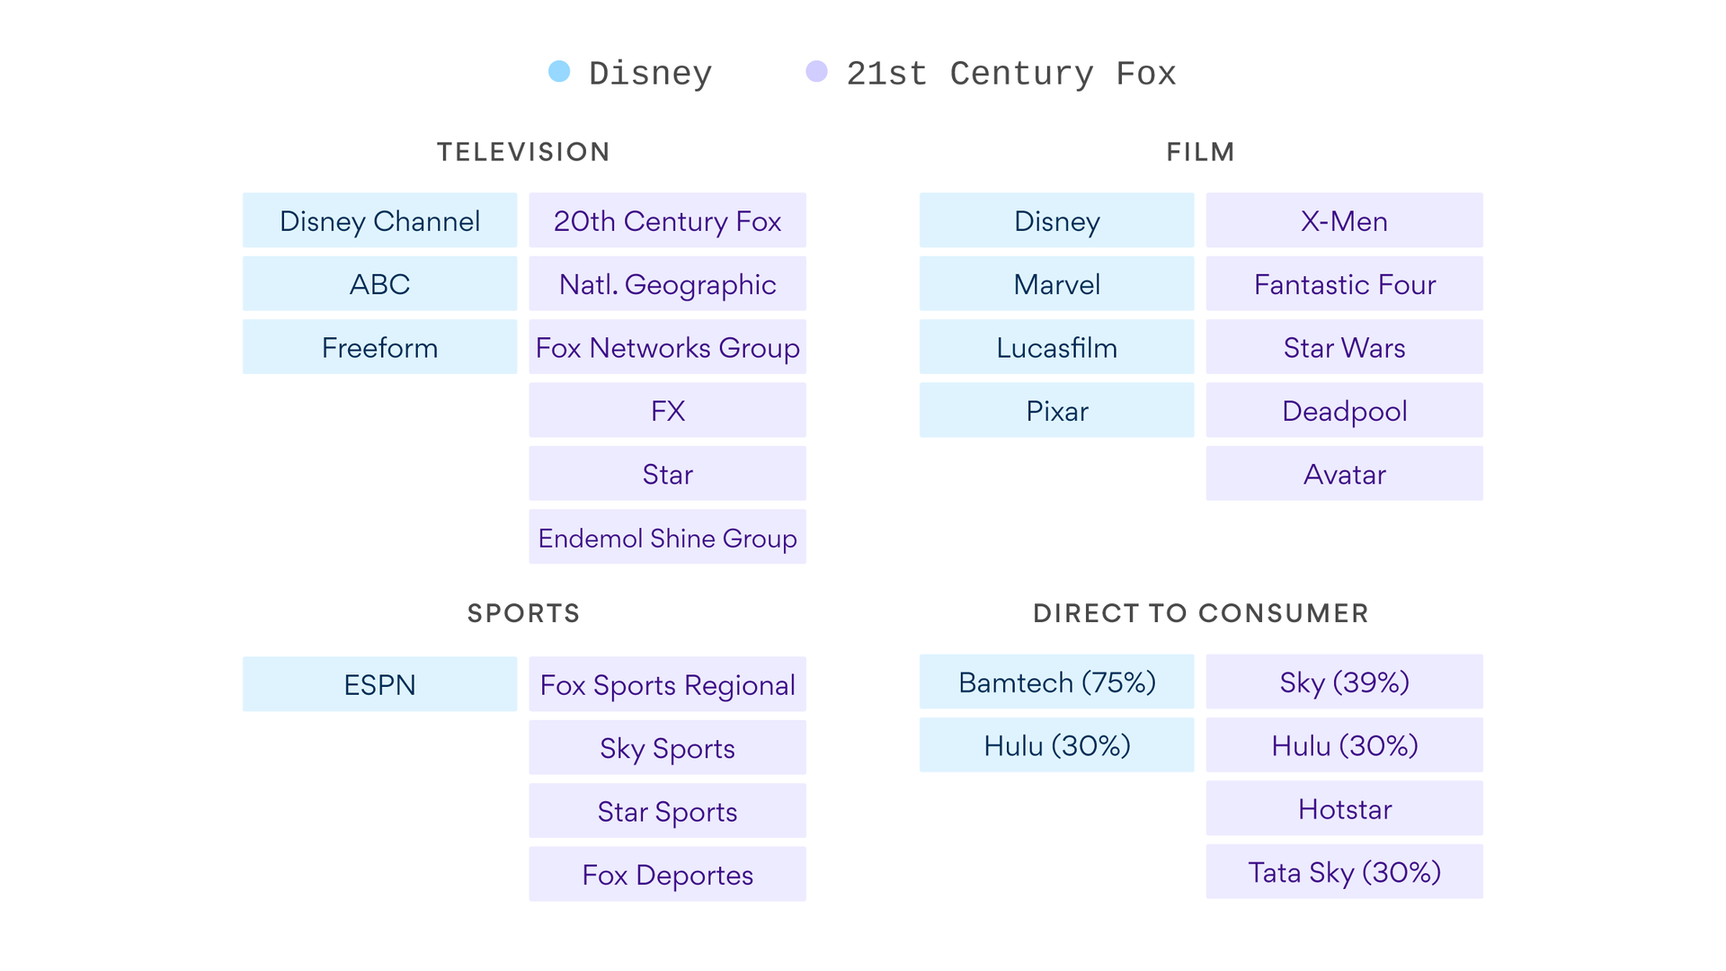Click the Disney Channel label
The width and height of the screenshot is (1726, 971).
coord(378,220)
